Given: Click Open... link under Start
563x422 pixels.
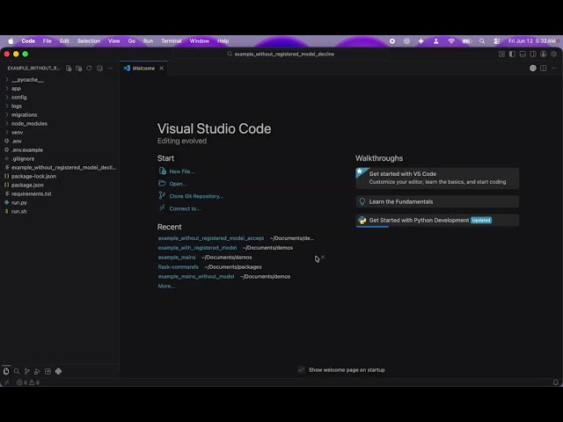Looking at the screenshot, I should tap(178, 184).
